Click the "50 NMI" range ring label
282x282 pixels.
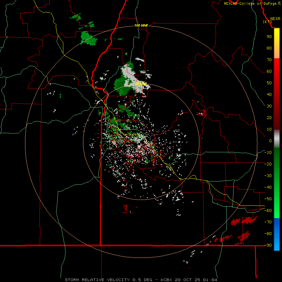tap(141, 84)
